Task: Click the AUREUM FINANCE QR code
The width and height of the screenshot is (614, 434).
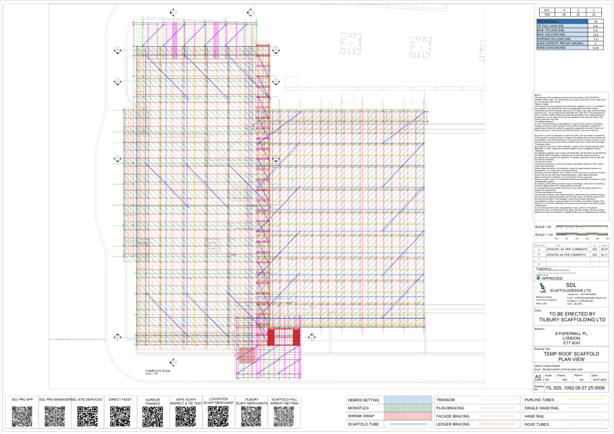Action: 153,417
